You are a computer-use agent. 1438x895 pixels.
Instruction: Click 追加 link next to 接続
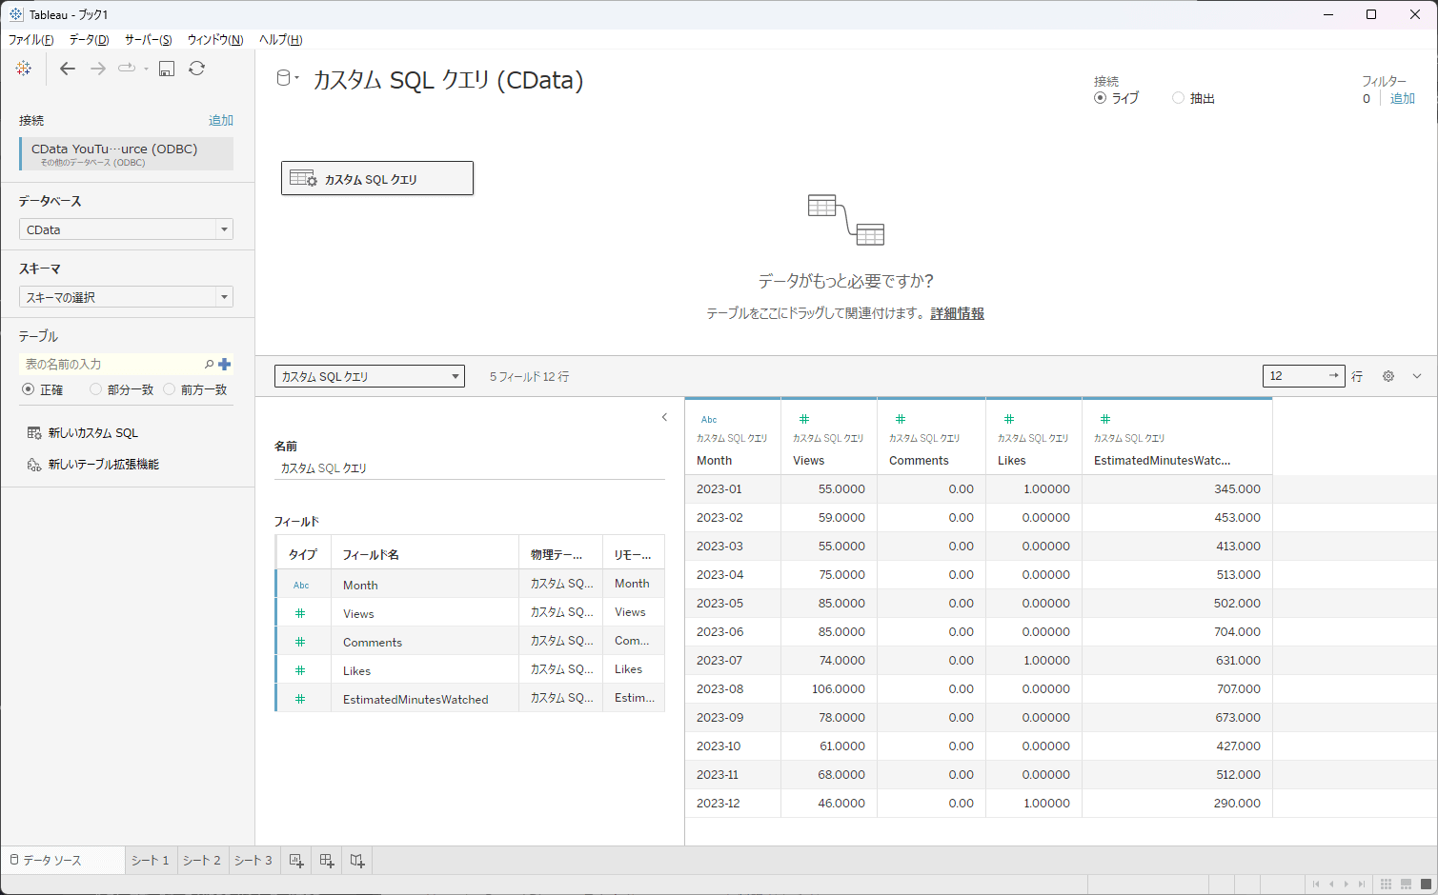coord(221,120)
